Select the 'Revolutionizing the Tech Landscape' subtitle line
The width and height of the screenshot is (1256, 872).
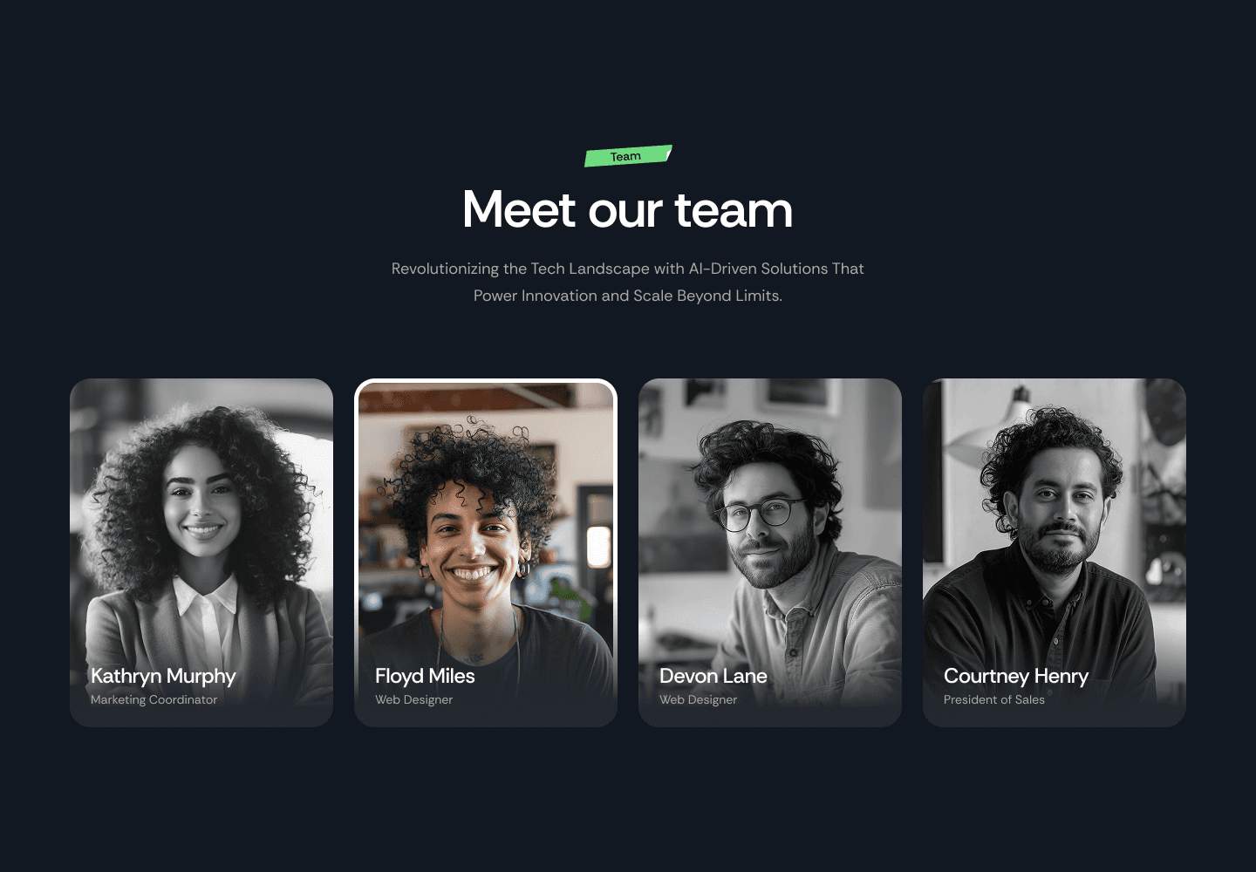coord(628,269)
